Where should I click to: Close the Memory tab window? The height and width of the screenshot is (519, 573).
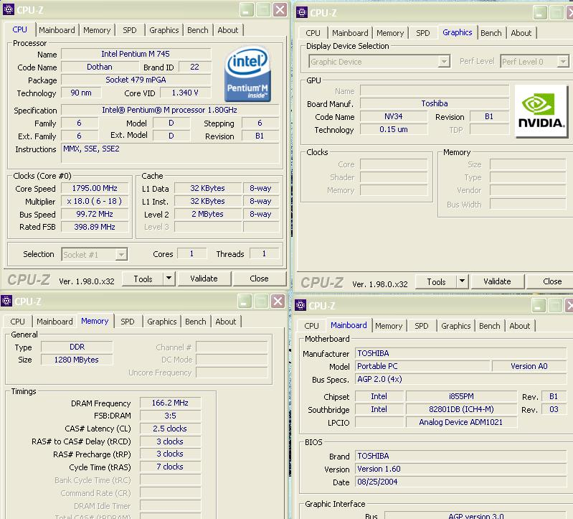[278, 301]
